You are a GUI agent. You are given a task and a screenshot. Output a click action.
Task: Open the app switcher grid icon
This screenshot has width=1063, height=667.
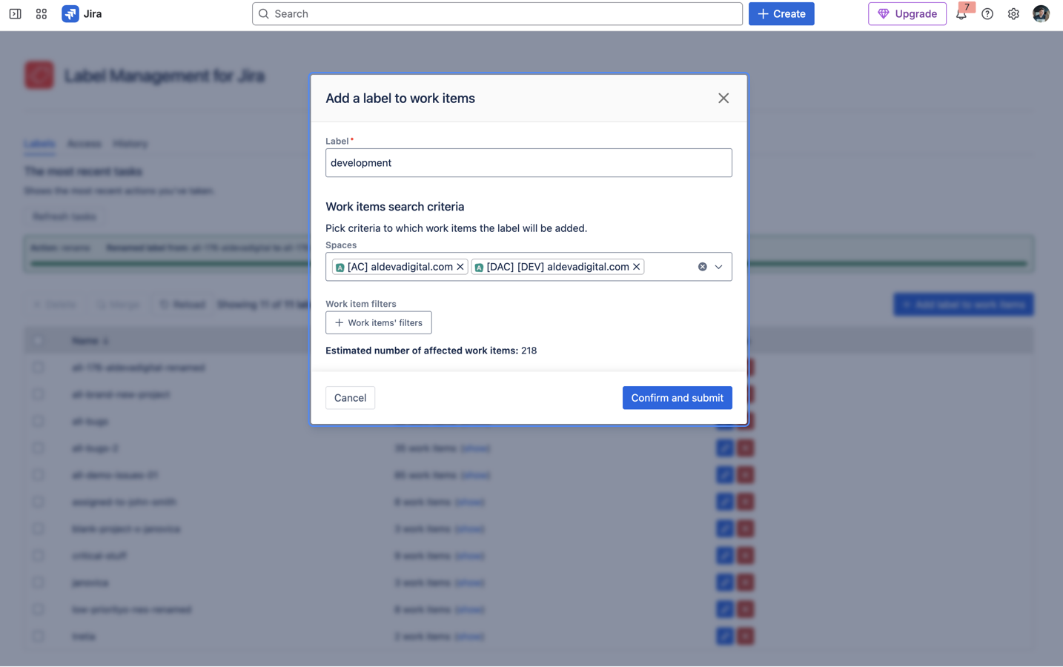tap(42, 14)
